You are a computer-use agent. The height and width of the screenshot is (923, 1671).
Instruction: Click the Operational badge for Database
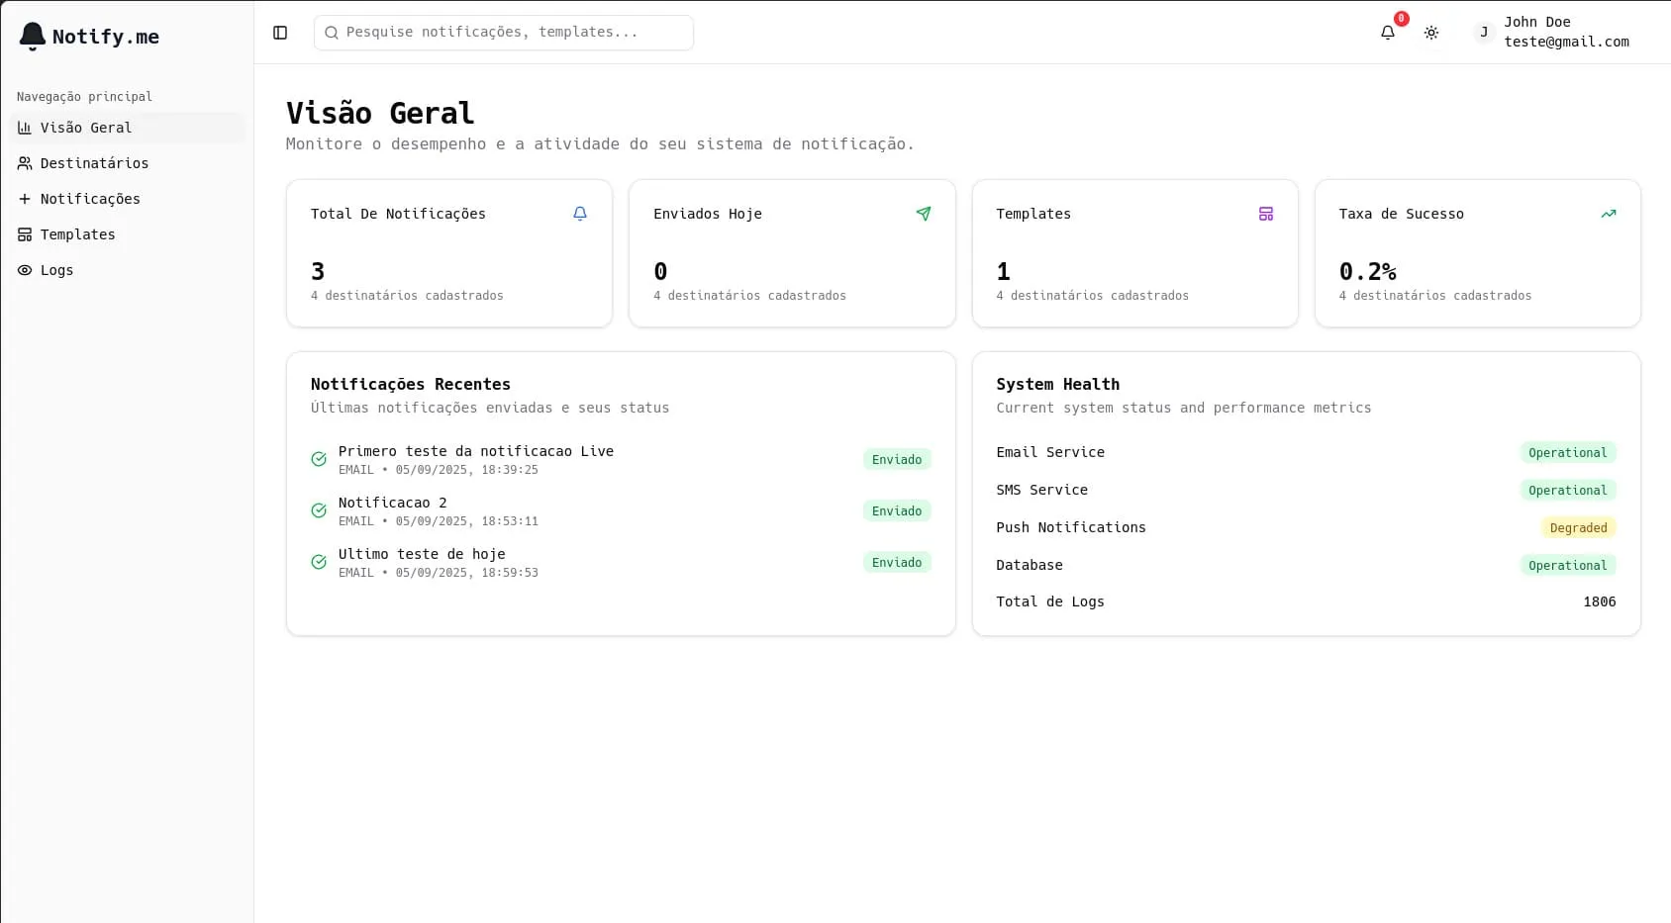point(1568,566)
